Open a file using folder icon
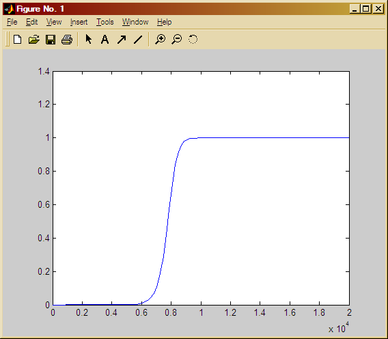388x339 pixels. (34, 40)
